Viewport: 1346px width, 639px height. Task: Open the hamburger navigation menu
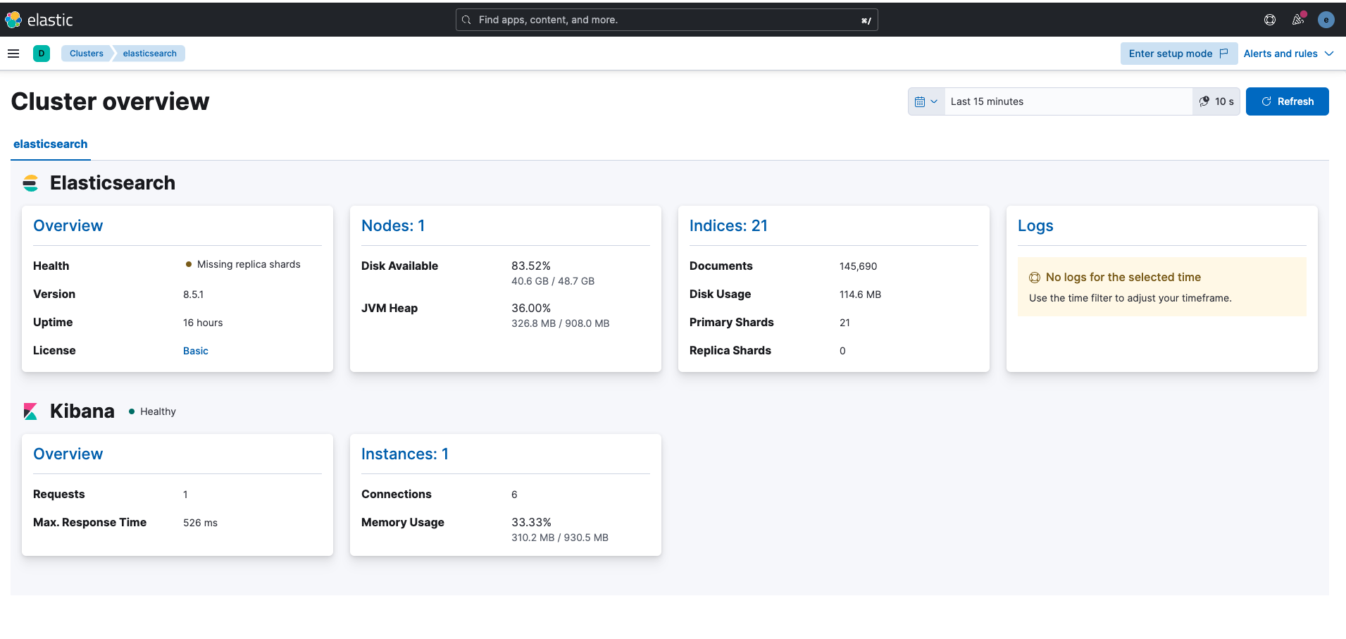pos(13,54)
